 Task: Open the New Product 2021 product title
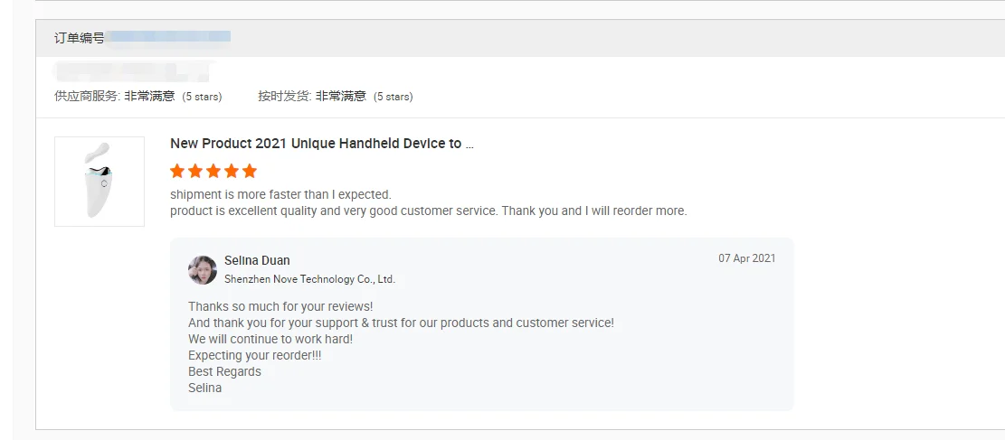[321, 144]
